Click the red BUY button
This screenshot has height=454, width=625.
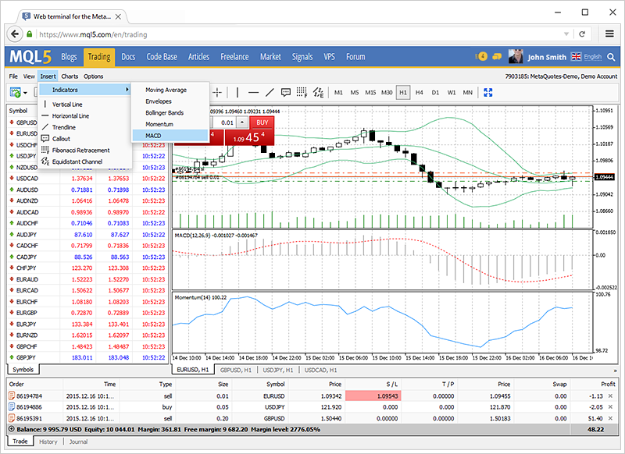262,122
